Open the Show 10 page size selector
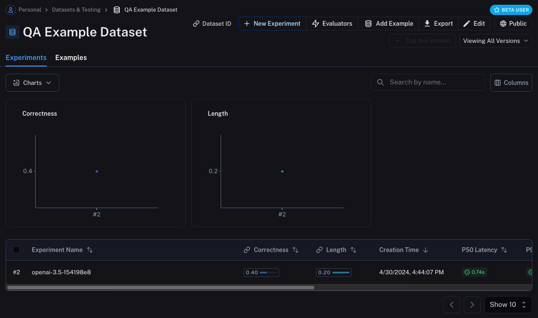This screenshot has height=318, width=538. (x=508, y=305)
